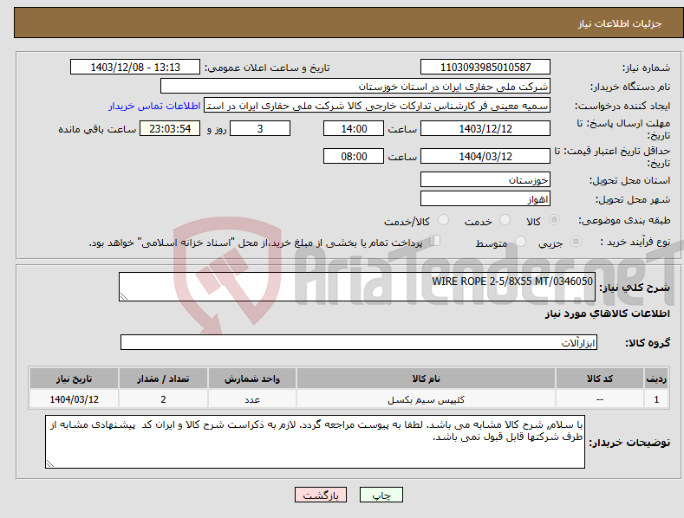
Task: Click the request creator field
Action: pyautogui.click(x=377, y=106)
